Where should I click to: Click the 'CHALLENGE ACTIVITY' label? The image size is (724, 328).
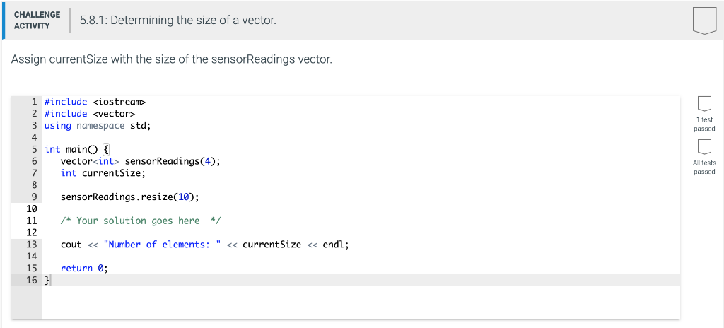pos(37,20)
